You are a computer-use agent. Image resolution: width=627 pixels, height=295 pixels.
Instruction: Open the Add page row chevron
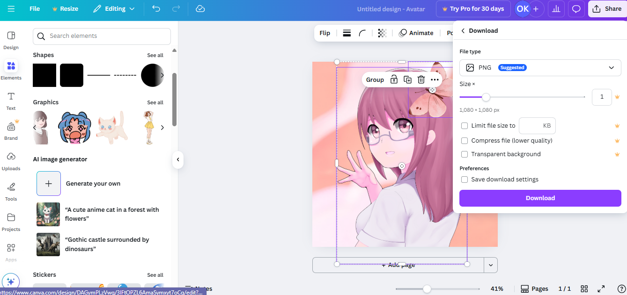490,265
